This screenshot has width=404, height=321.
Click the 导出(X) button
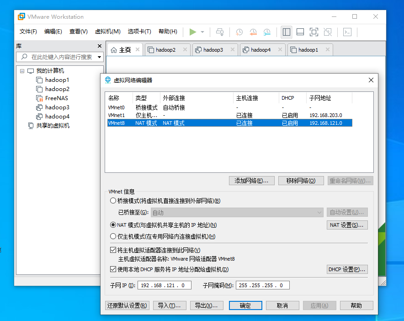(x=207, y=305)
